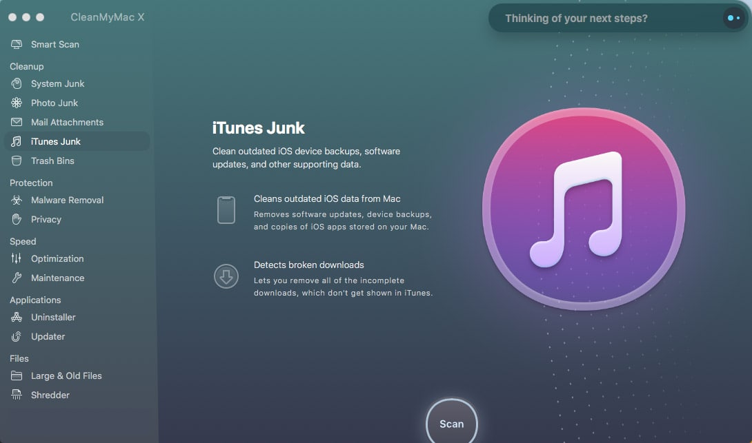752x443 pixels.
Task: Open Maintenance under Speed
Action: tap(57, 278)
